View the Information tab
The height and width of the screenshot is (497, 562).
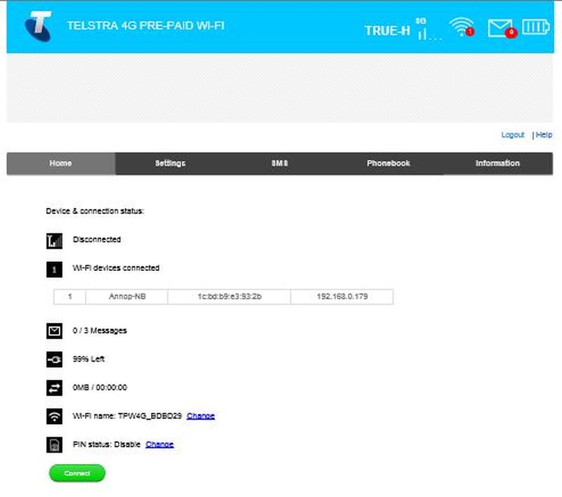(497, 164)
